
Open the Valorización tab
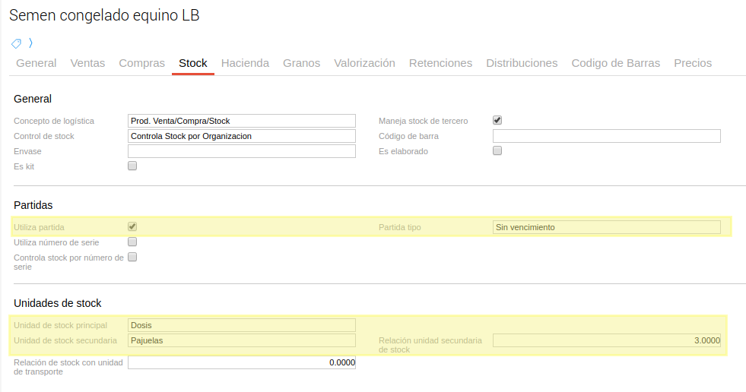(x=364, y=63)
